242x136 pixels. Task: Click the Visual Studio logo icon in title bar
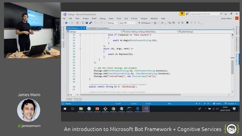(x=65, y=14)
